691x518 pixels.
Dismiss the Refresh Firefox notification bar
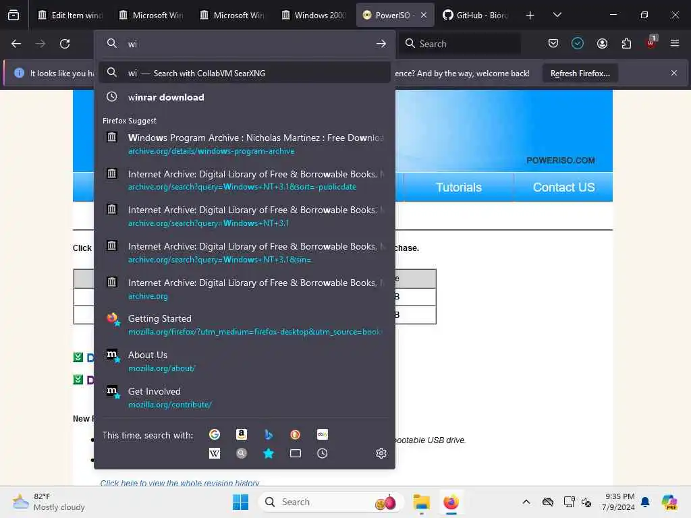(674, 73)
